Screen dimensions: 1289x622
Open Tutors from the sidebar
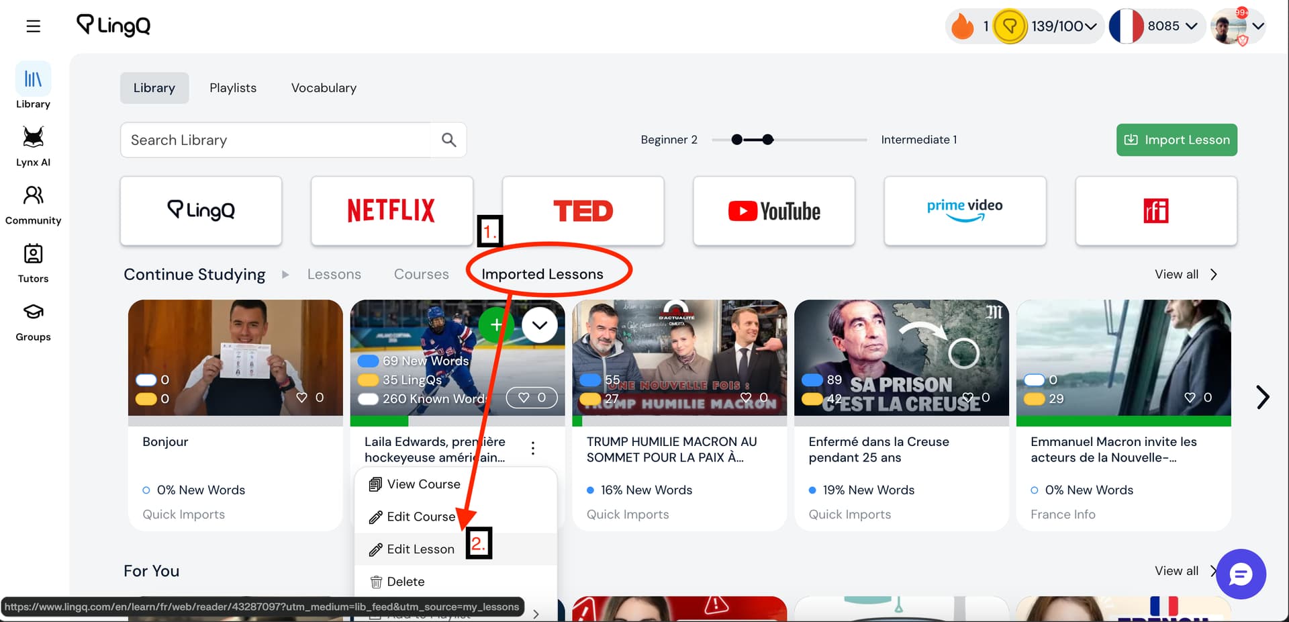(33, 263)
